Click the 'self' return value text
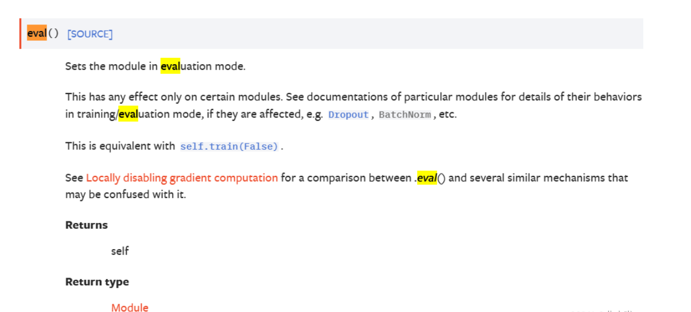Viewport: 691px width, 312px height. [x=120, y=250]
